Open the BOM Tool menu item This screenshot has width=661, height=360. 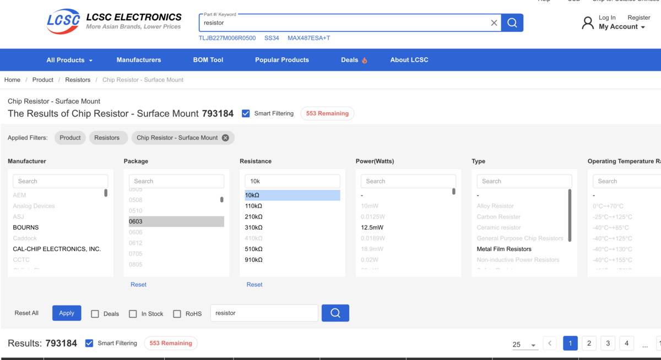point(208,60)
